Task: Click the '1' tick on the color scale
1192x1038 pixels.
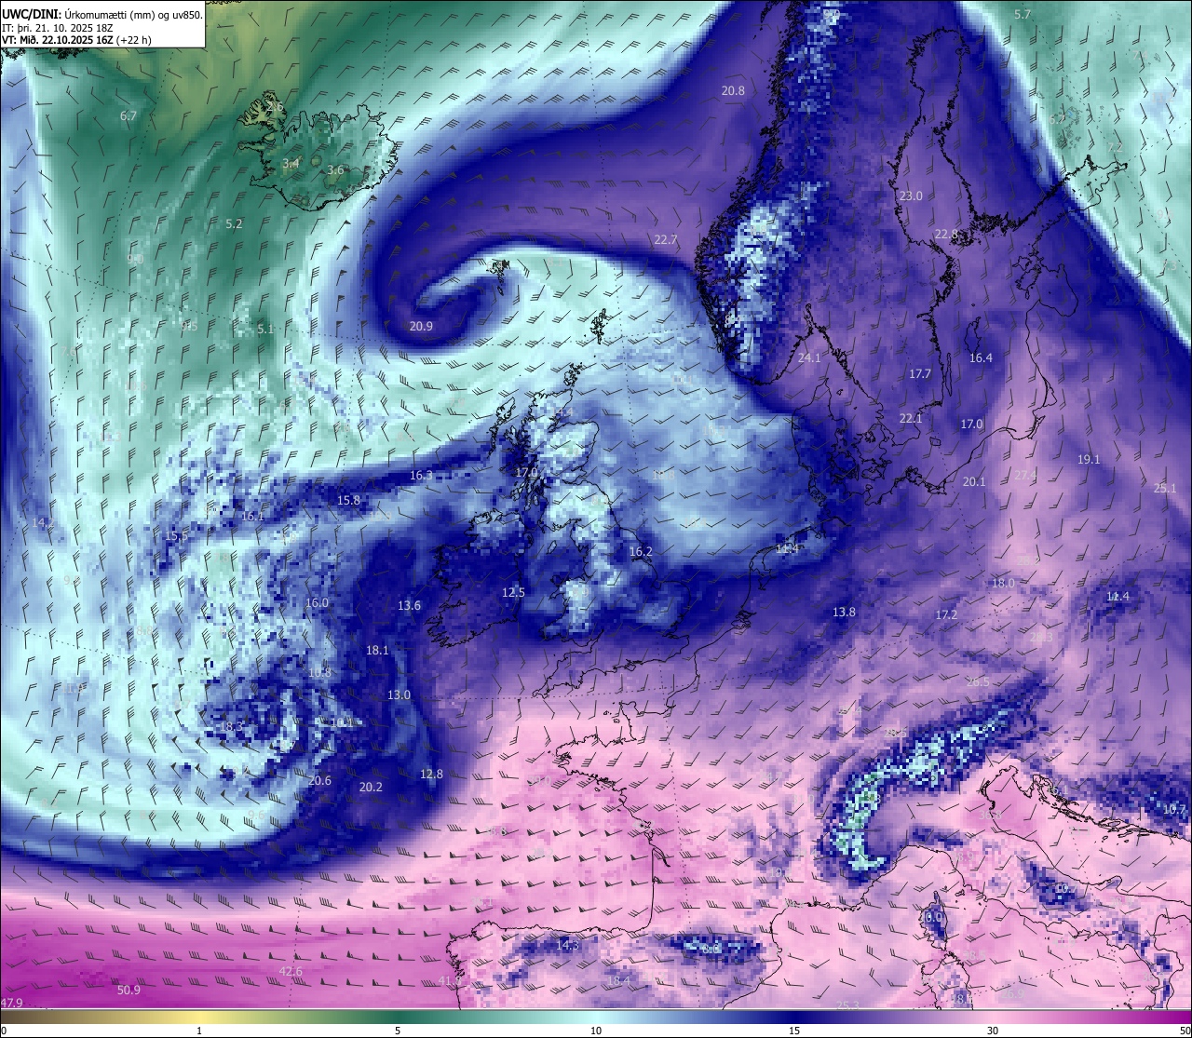Action: 199,1031
